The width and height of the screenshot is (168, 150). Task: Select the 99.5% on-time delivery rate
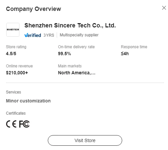65,54
